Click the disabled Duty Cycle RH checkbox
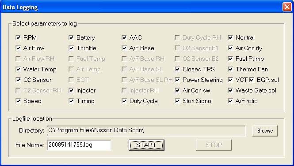This screenshot has height=166, width=294. [177, 37]
